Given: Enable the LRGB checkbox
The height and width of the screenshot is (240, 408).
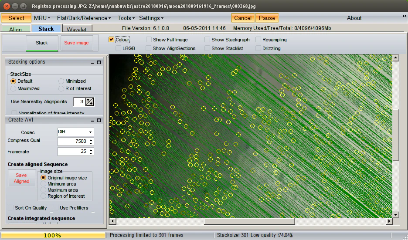Looking at the screenshot, I should tap(118, 48).
